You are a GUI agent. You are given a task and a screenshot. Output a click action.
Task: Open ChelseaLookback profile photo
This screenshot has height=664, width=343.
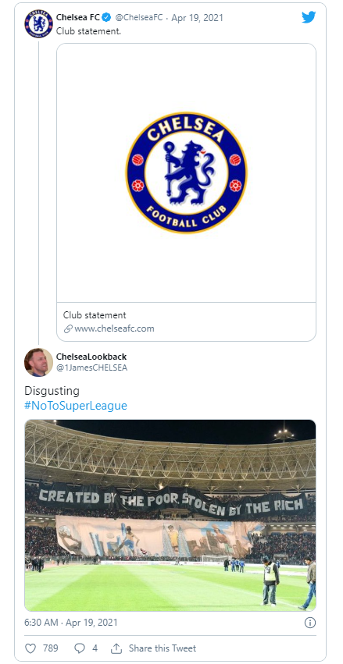coord(38,363)
